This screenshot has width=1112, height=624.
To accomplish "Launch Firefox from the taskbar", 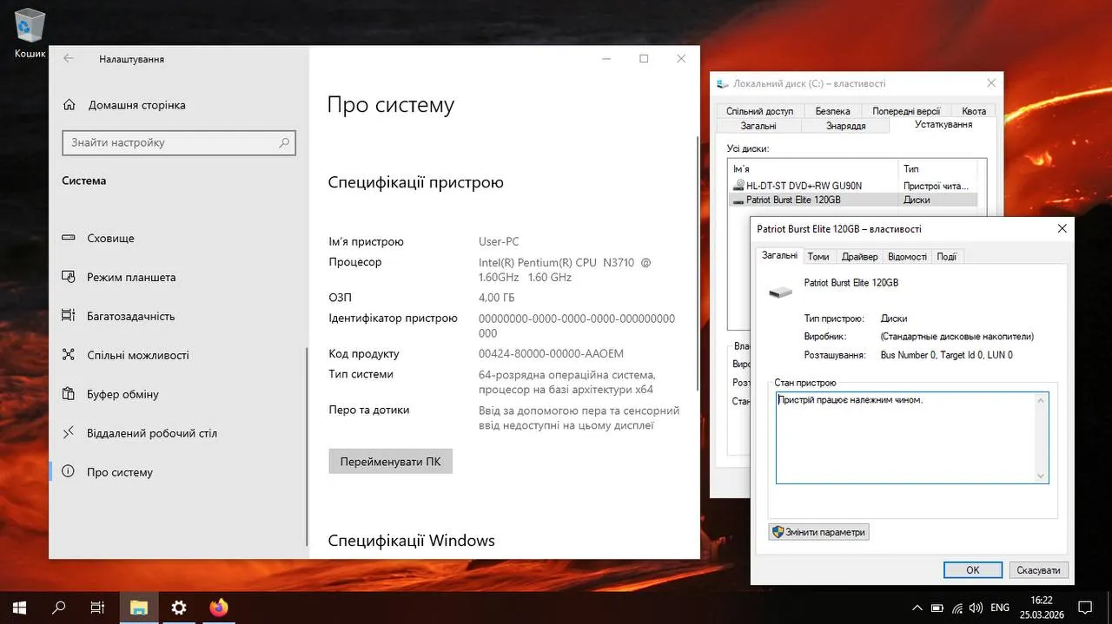I will click(219, 608).
